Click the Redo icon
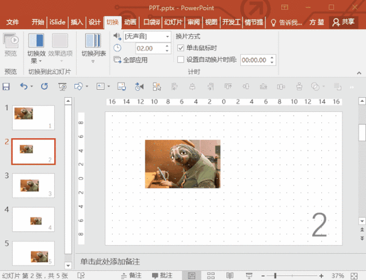This screenshot has height=280, width=366. tap(45, 87)
